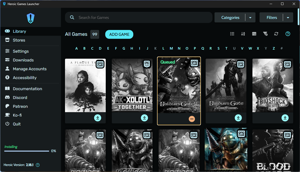300x172 pixels.
Task: Open Accessibility options
Action: point(31,78)
